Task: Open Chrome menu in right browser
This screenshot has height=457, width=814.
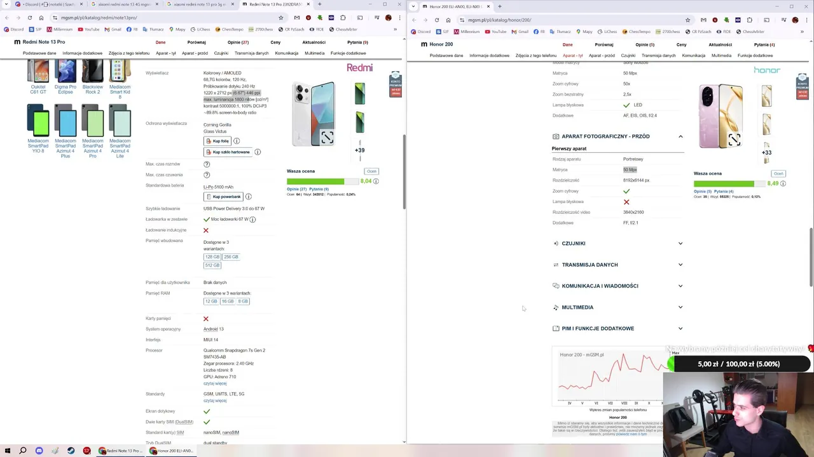Action: 806,20
